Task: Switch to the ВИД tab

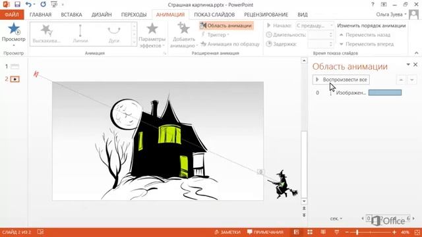Action: [x=303, y=14]
